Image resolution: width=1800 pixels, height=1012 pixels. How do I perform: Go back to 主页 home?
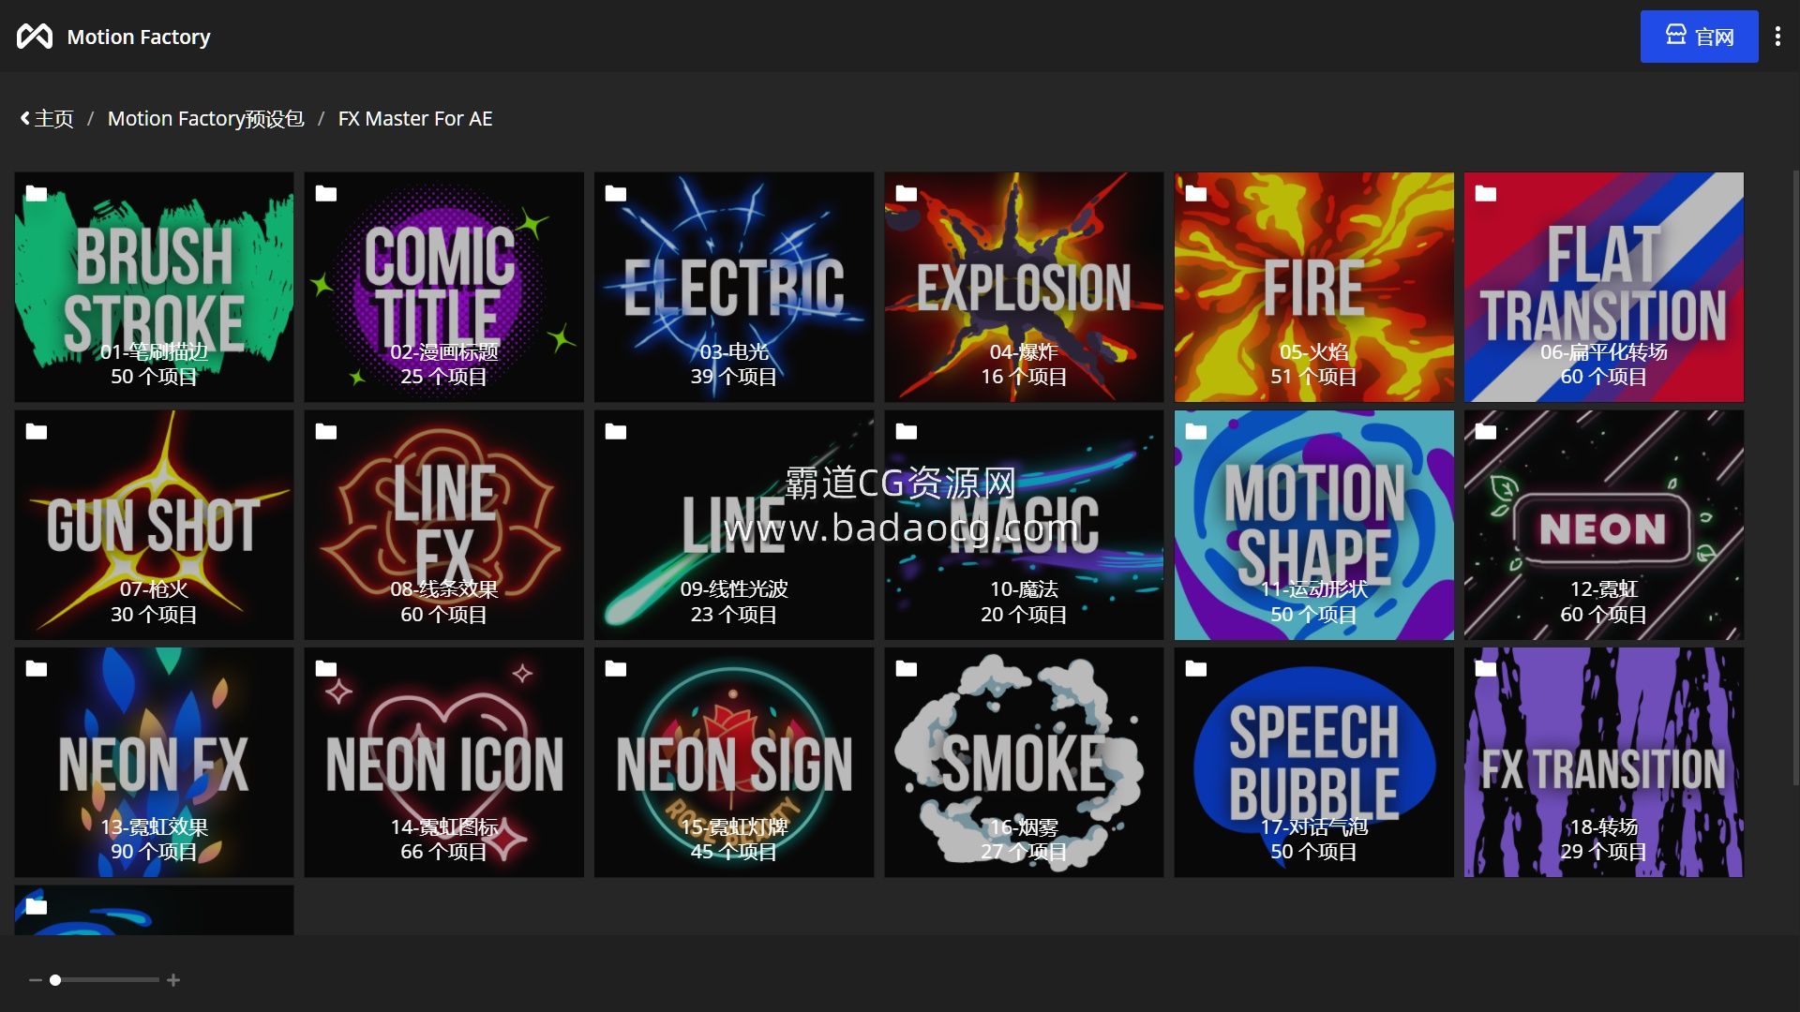coord(47,119)
